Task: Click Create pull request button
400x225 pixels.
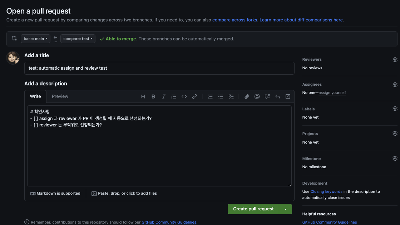Action: (253, 209)
